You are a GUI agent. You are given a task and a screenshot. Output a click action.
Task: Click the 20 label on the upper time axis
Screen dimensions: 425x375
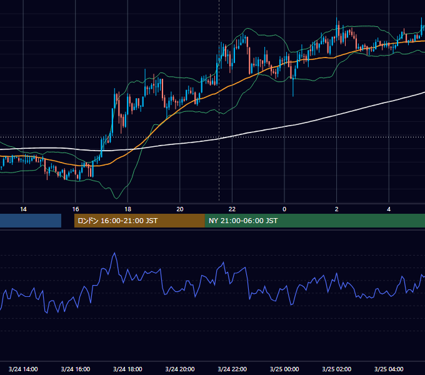point(180,209)
